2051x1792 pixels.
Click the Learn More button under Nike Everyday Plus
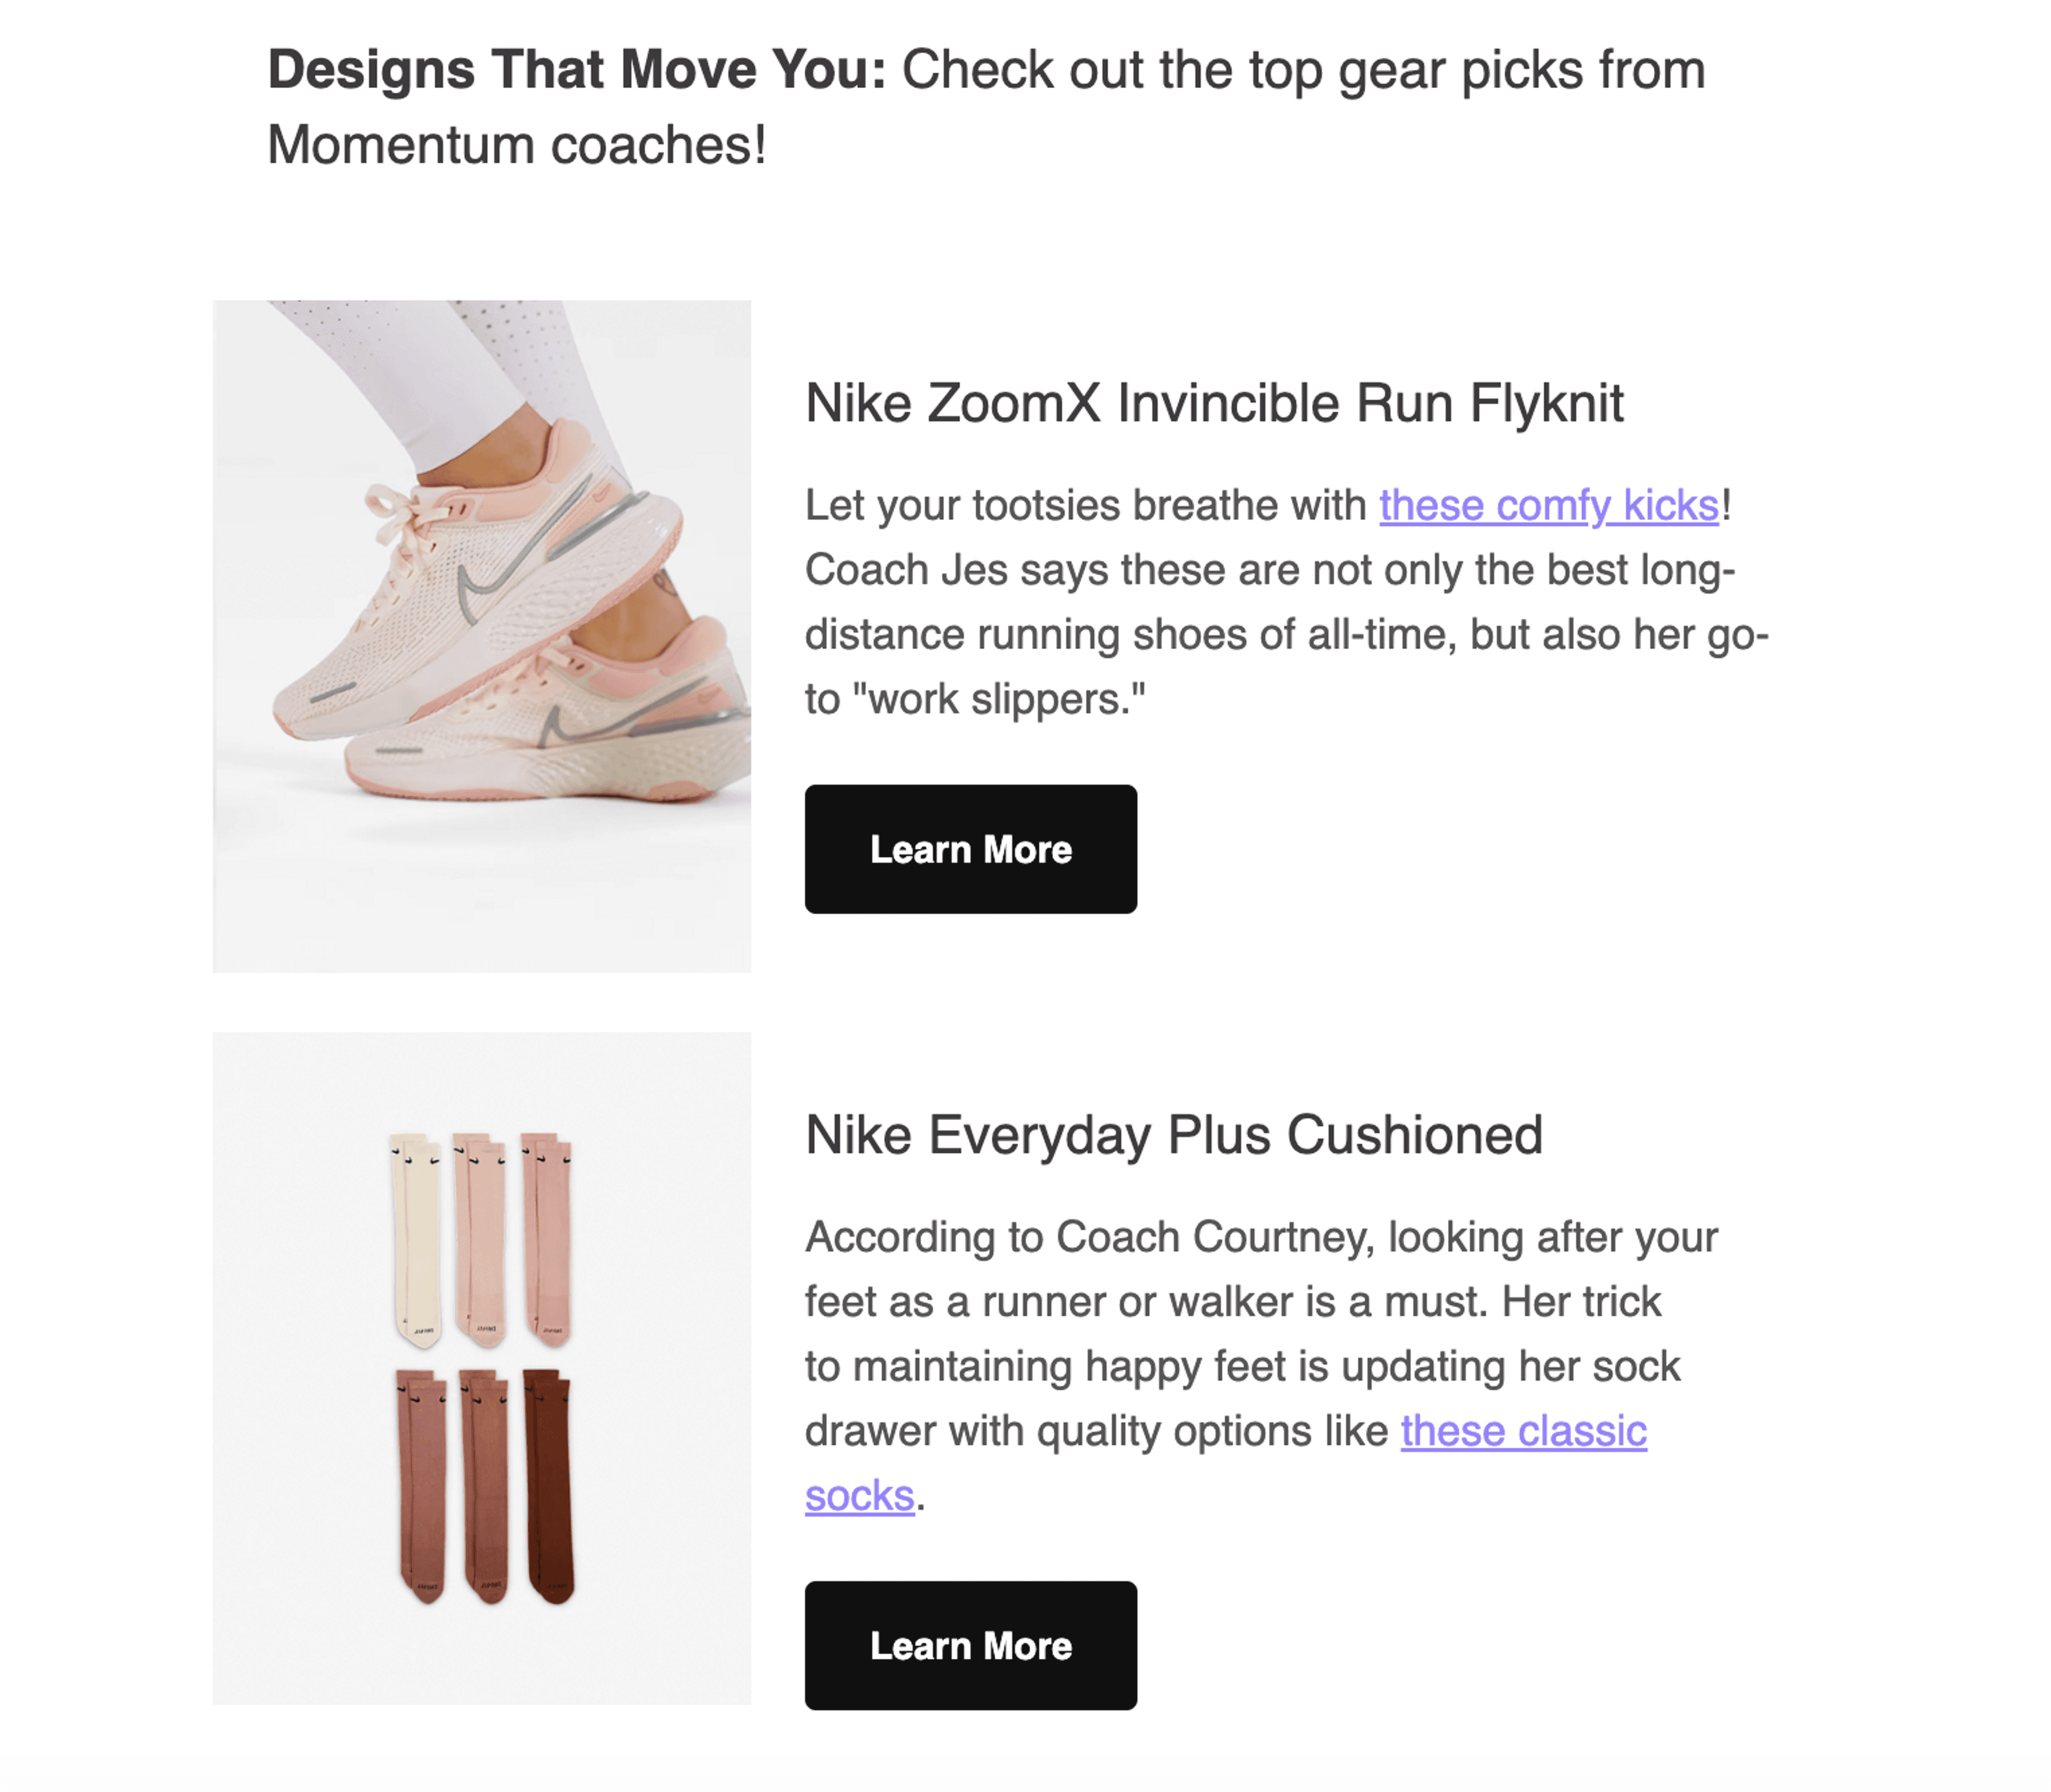pyautogui.click(x=970, y=1645)
